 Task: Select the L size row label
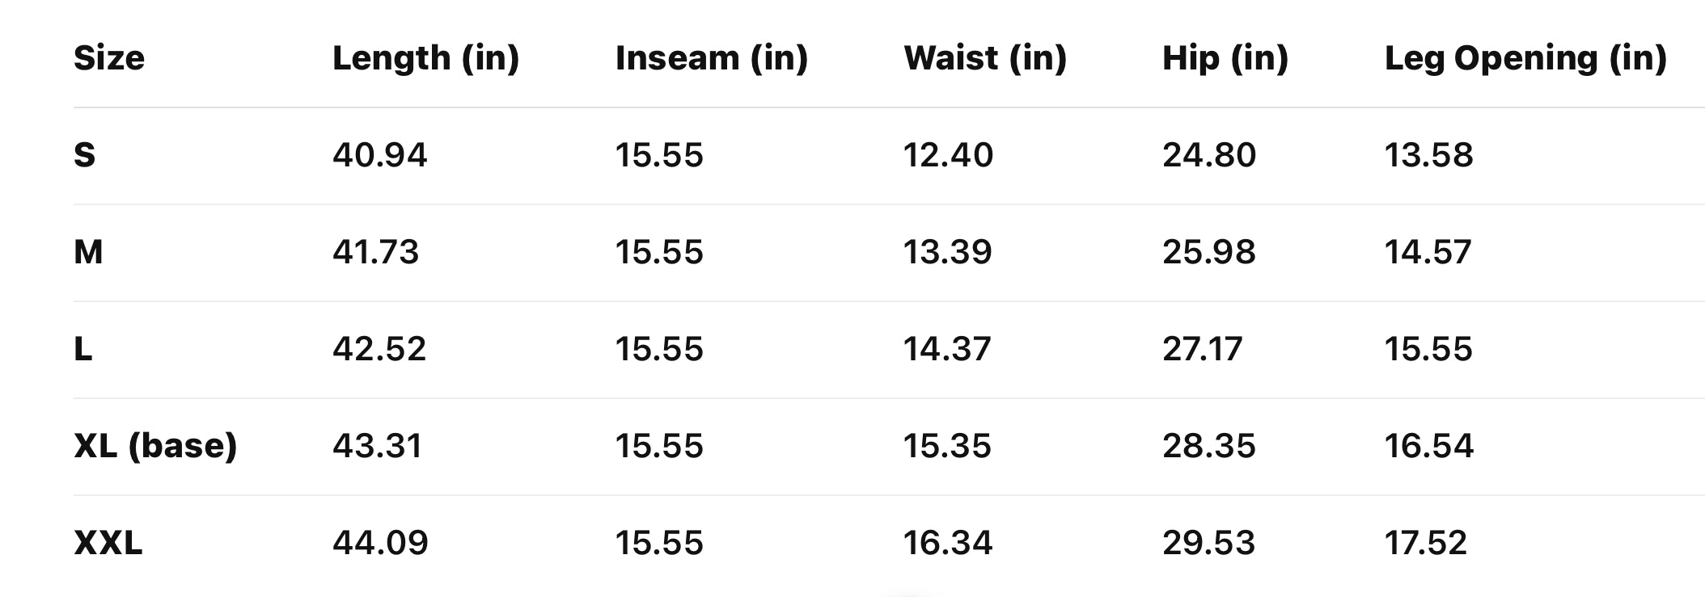pyautogui.click(x=83, y=349)
